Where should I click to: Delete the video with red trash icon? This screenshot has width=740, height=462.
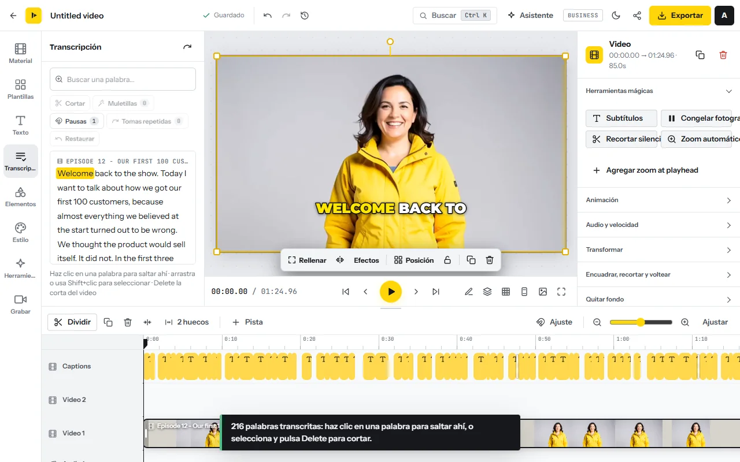[x=723, y=55]
